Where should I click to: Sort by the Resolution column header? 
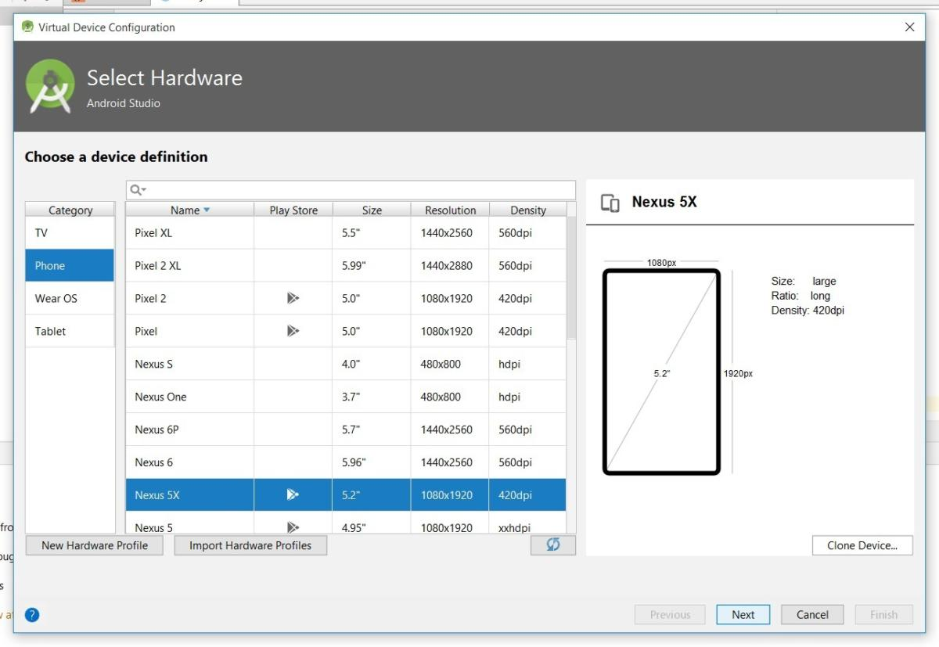(450, 210)
